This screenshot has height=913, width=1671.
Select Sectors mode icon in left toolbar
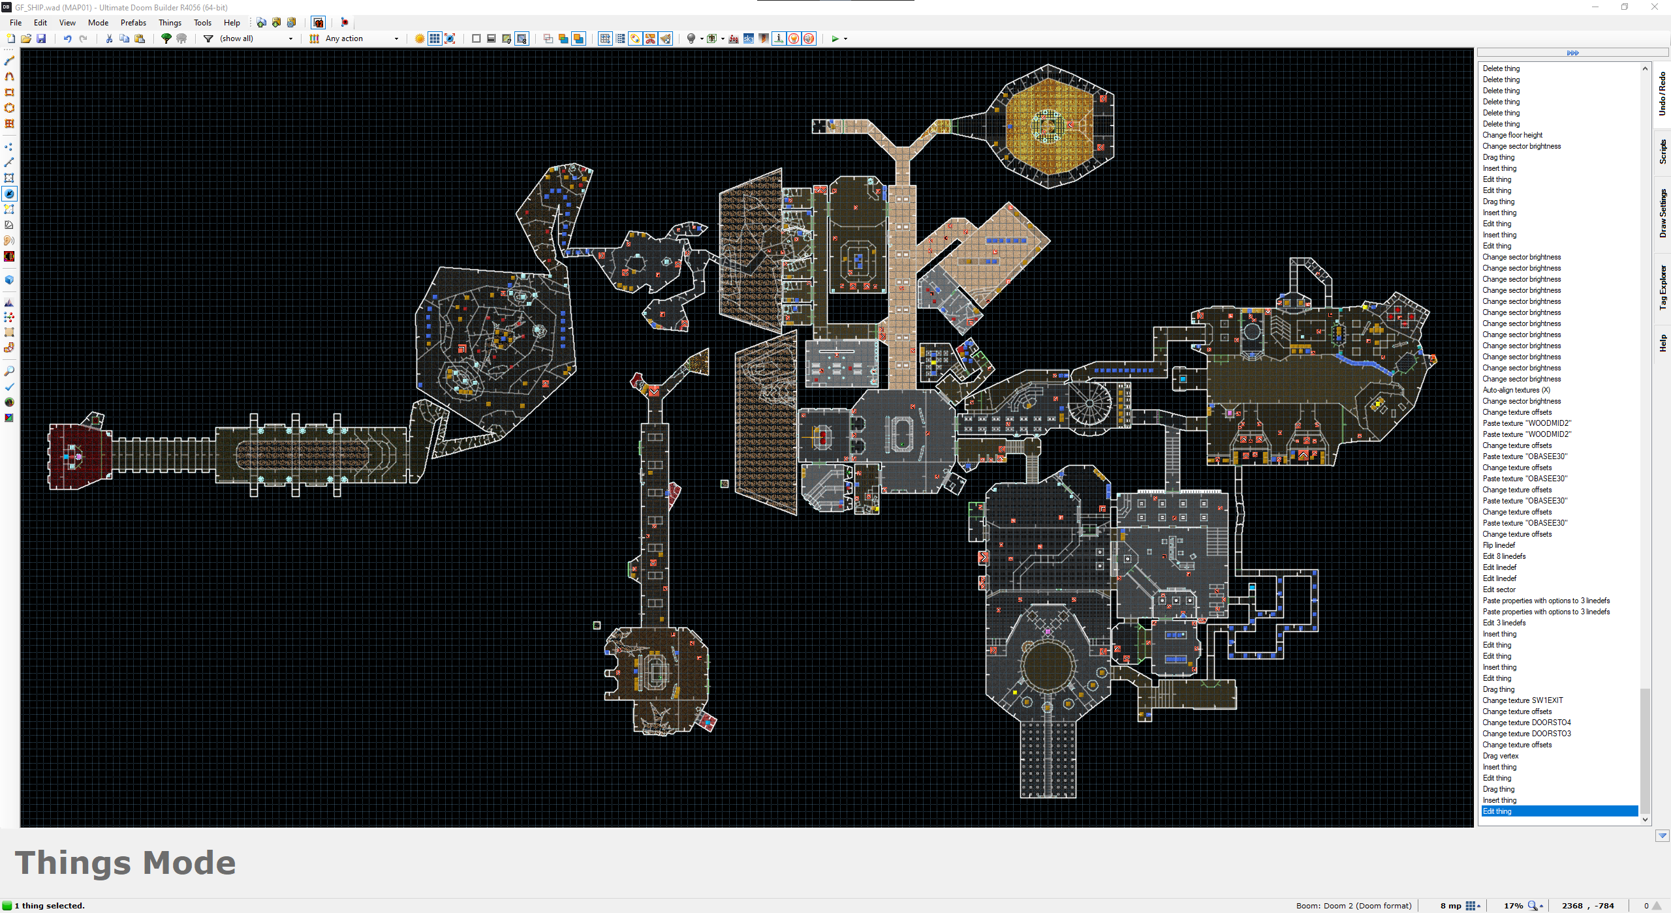pyautogui.click(x=9, y=178)
